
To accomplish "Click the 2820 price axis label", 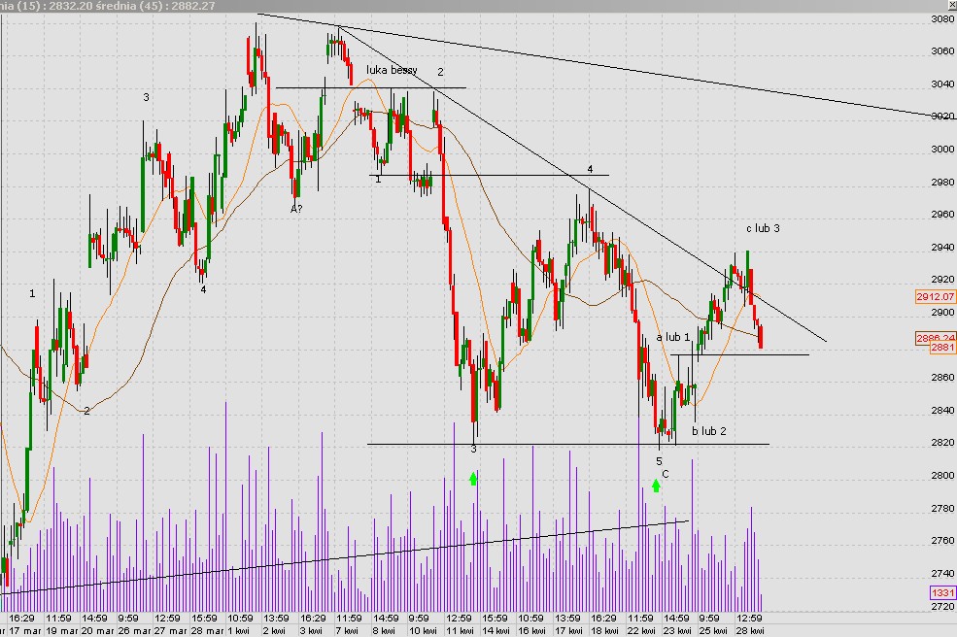I will pos(942,443).
